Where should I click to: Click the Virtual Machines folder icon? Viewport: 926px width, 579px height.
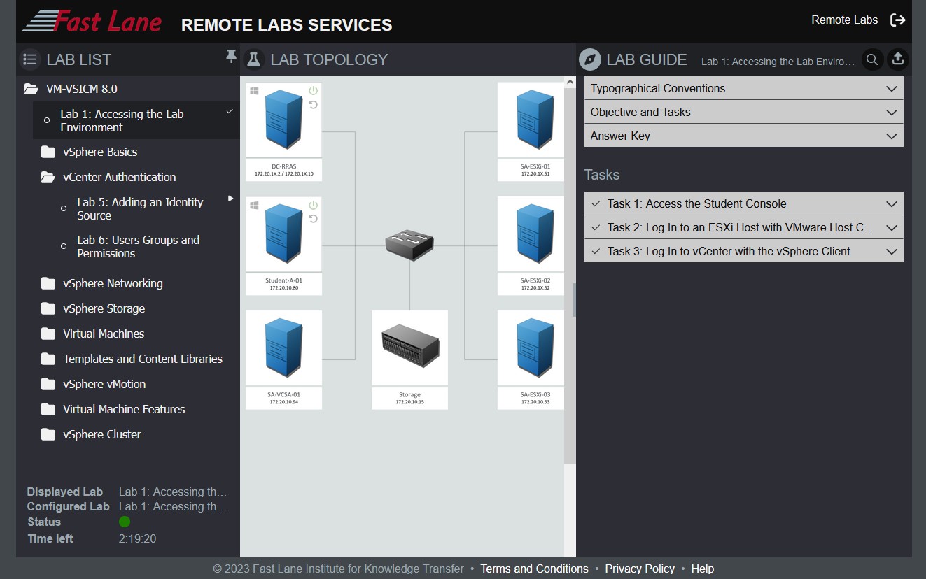[48, 334]
